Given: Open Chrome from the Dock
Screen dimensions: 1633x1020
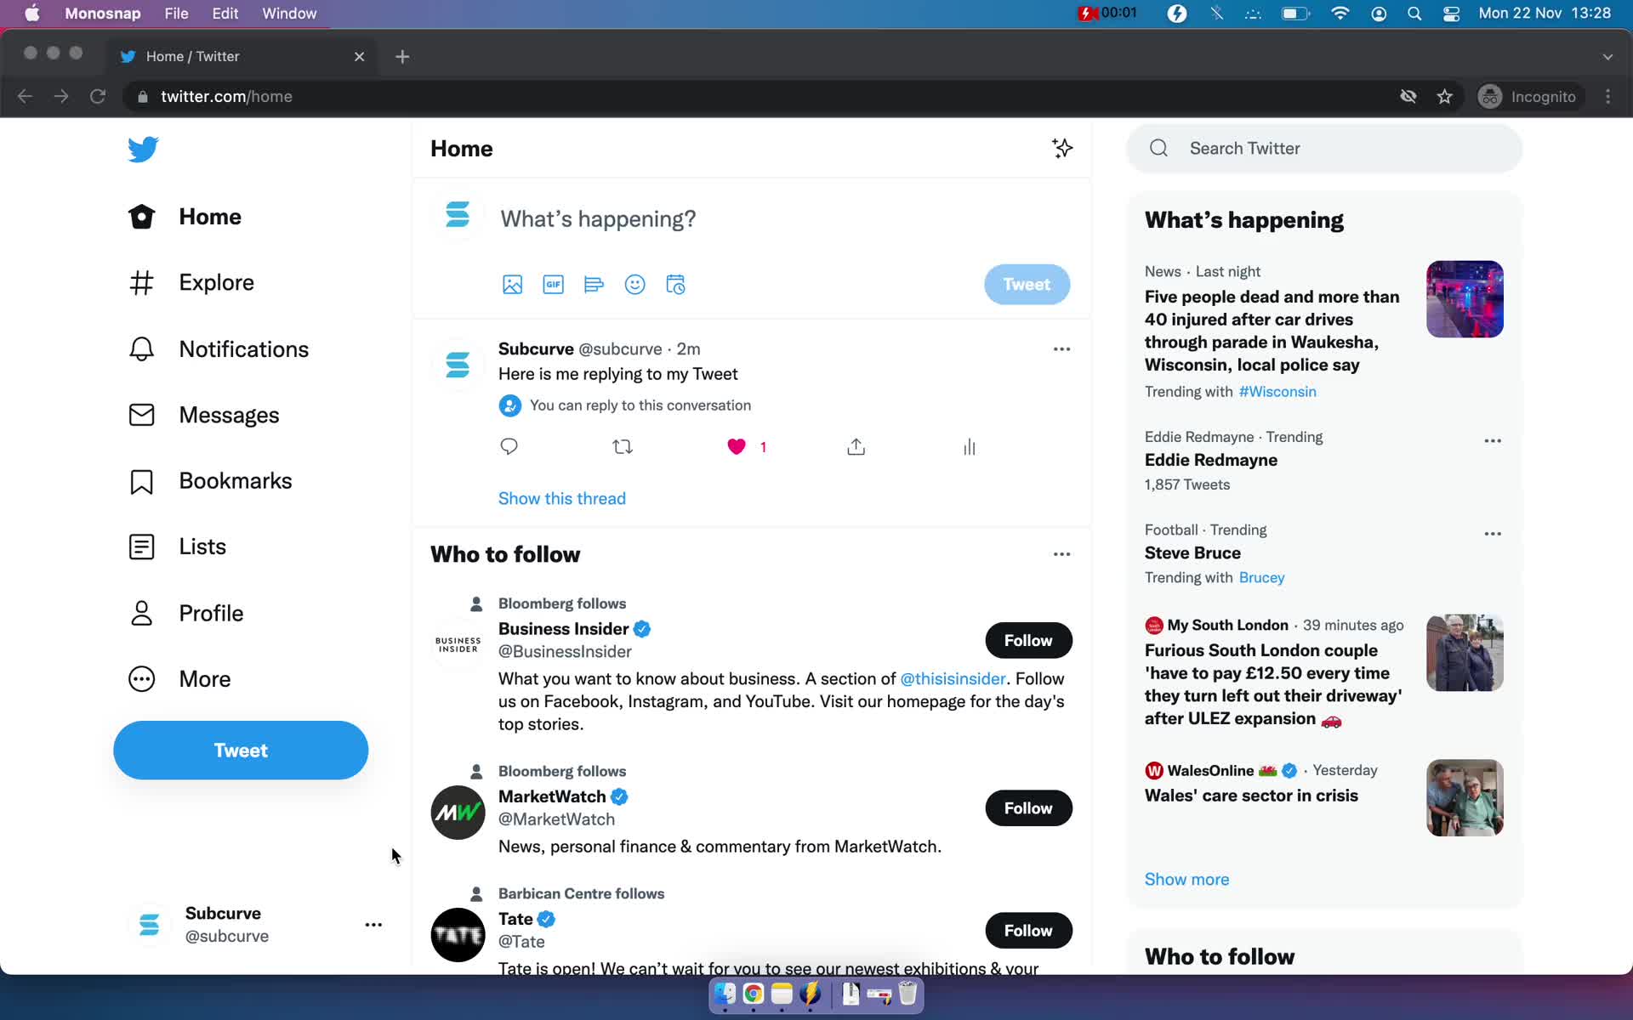Looking at the screenshot, I should pos(753,994).
